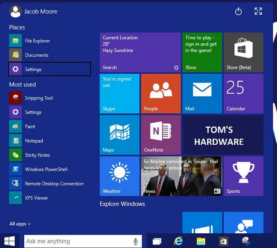Click the Most used heading
277x248 pixels.
point(23,85)
